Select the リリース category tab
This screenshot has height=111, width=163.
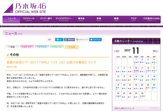coord(57,47)
